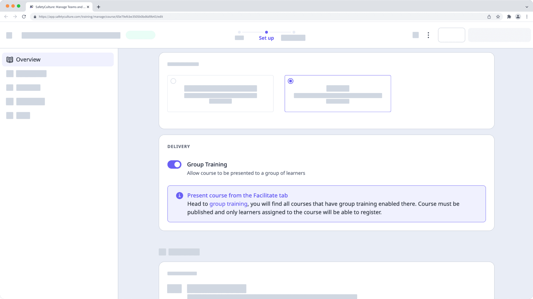Disable the Group Training toggle

click(174, 164)
